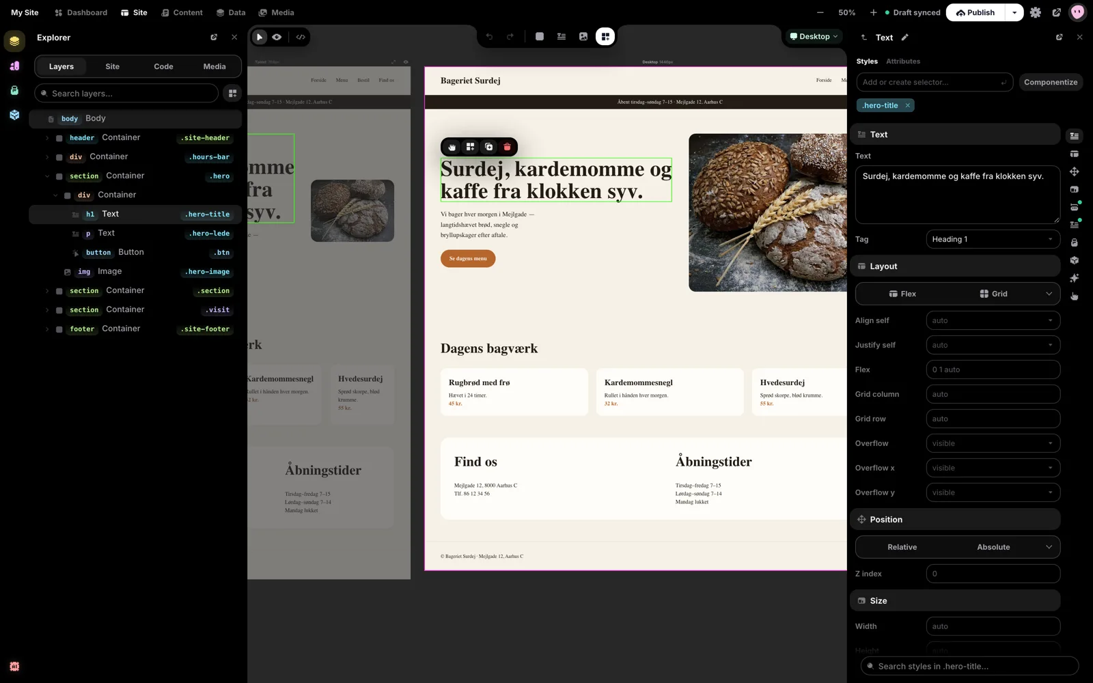The width and height of the screenshot is (1093, 683).
Task: Switch to the Code tab in Explorer
Action: [x=163, y=66]
